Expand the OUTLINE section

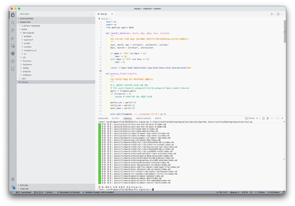pyautogui.click(x=24, y=185)
